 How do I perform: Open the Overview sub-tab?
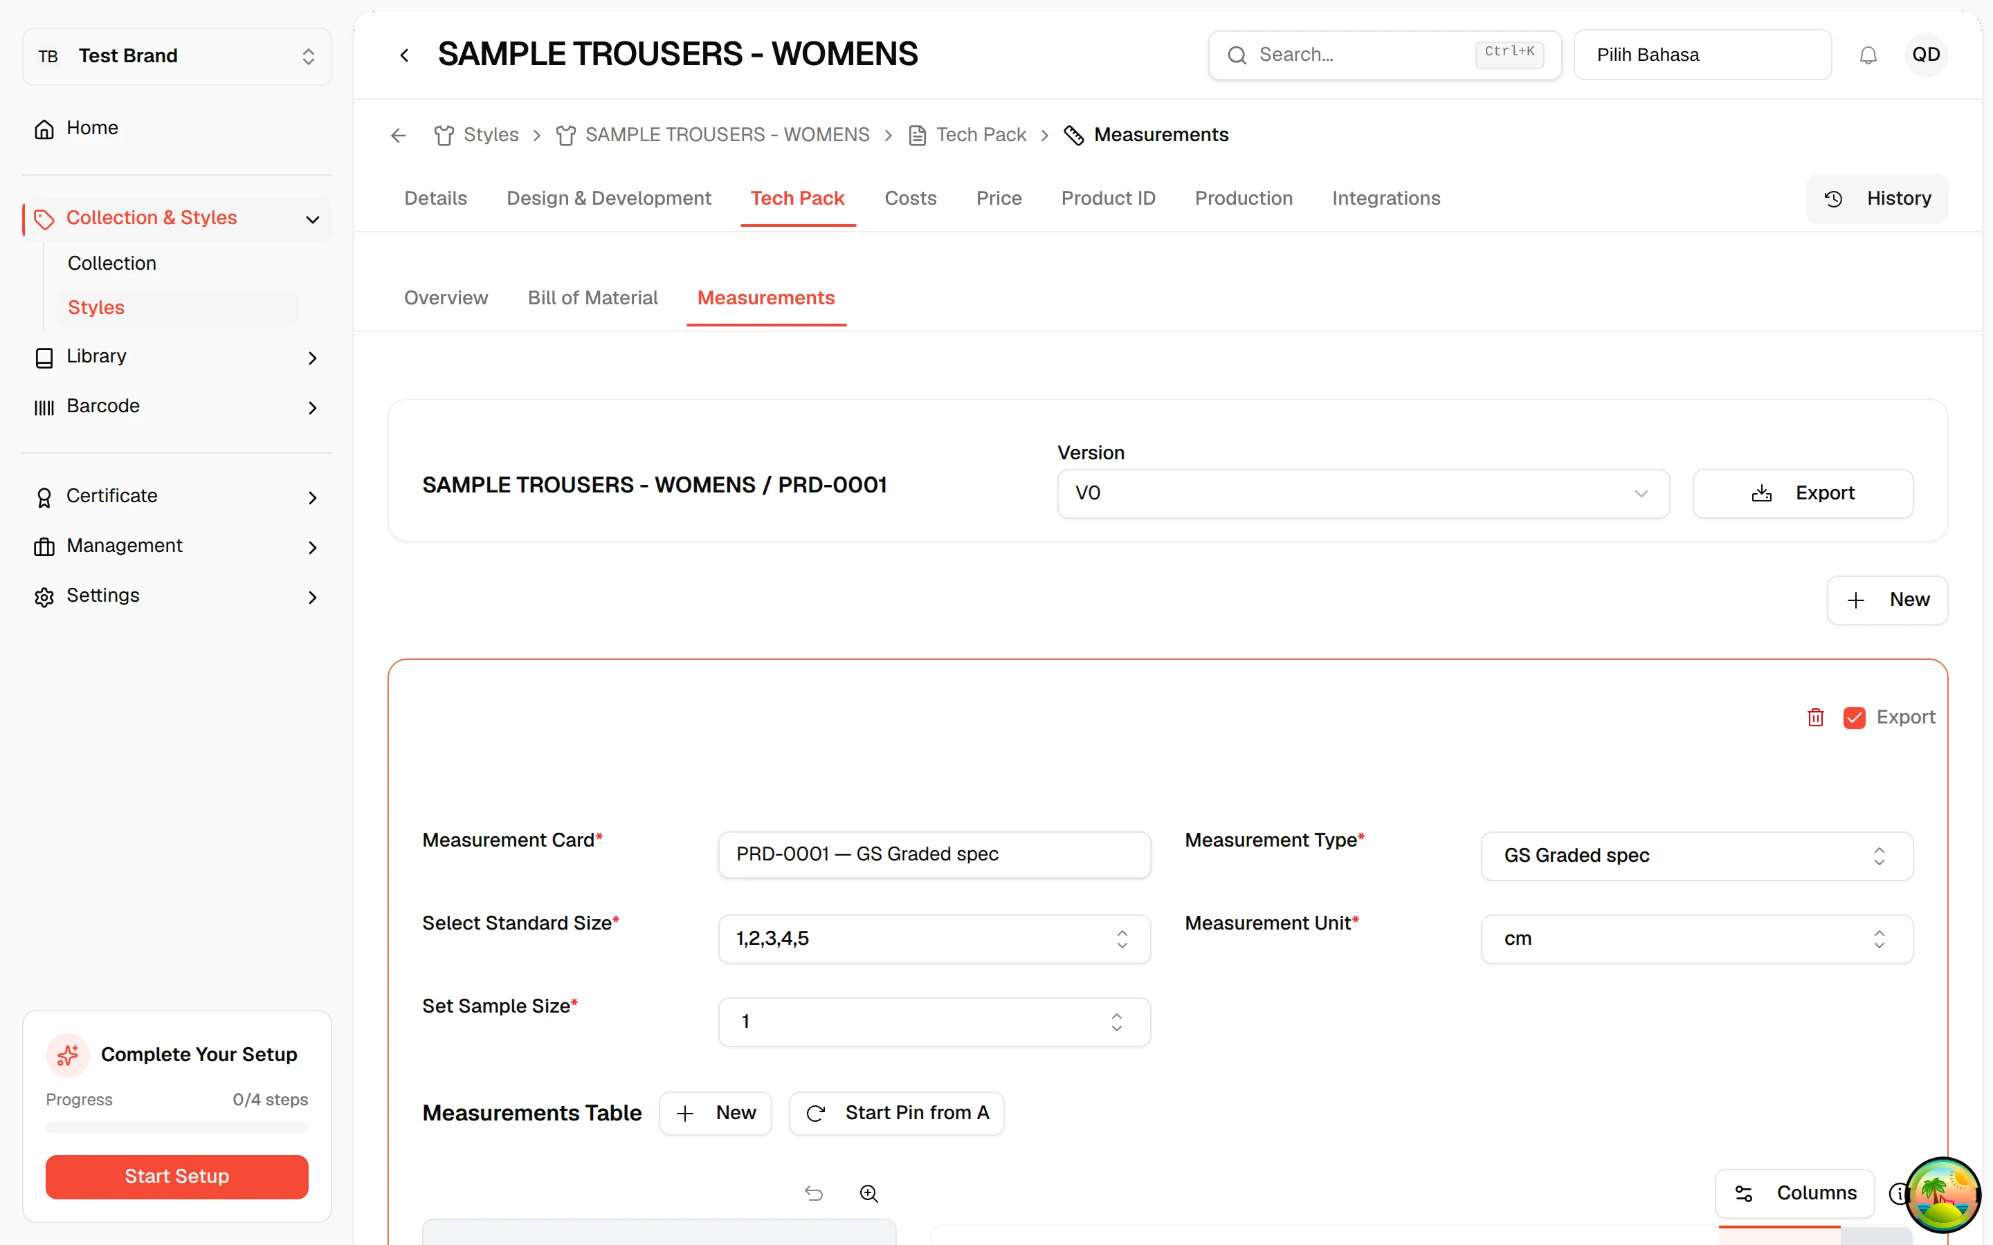click(446, 298)
